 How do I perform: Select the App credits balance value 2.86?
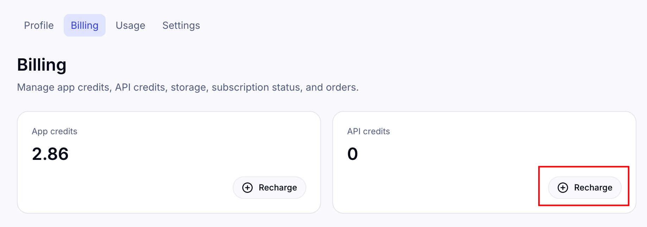50,154
